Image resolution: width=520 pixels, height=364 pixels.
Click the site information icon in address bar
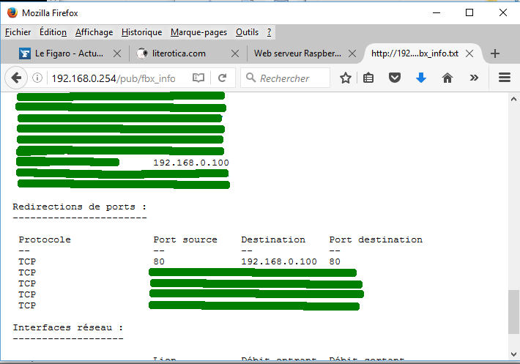click(38, 78)
